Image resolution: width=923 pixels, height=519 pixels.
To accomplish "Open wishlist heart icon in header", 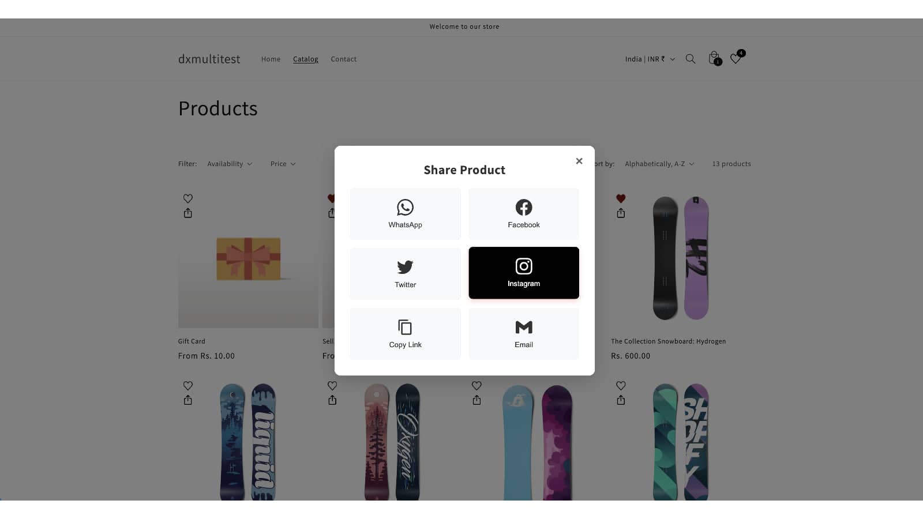I will coord(737,57).
